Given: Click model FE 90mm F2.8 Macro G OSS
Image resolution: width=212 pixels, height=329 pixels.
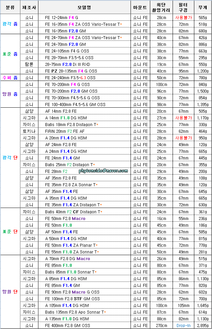Looking at the screenshot, I should [x=72, y=292].
